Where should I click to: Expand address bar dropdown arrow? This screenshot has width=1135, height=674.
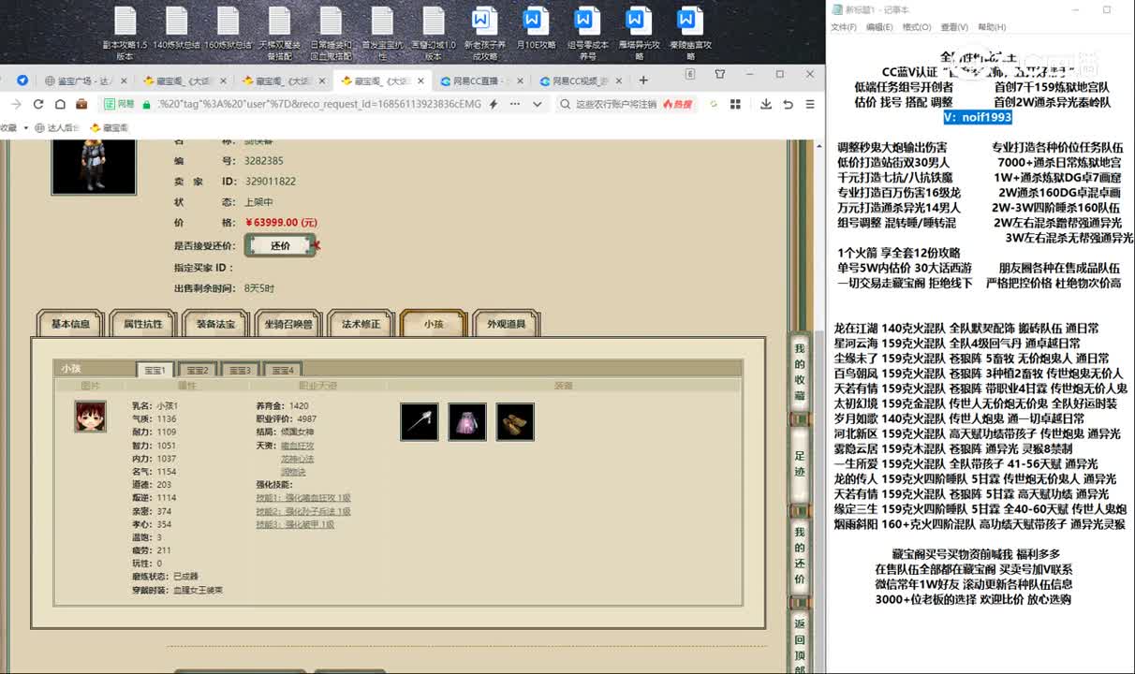(537, 104)
